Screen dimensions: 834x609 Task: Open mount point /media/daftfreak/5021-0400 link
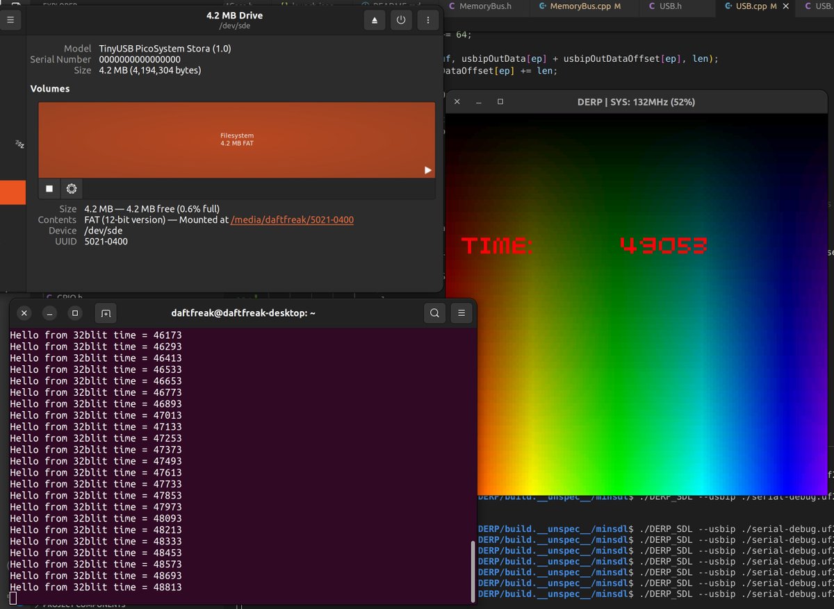coord(292,220)
